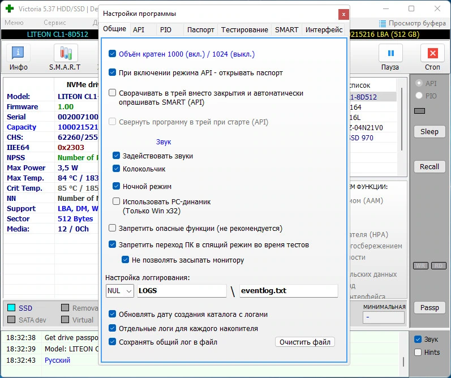Open the Сервис menu
This screenshot has height=378, width=451.
point(55,23)
